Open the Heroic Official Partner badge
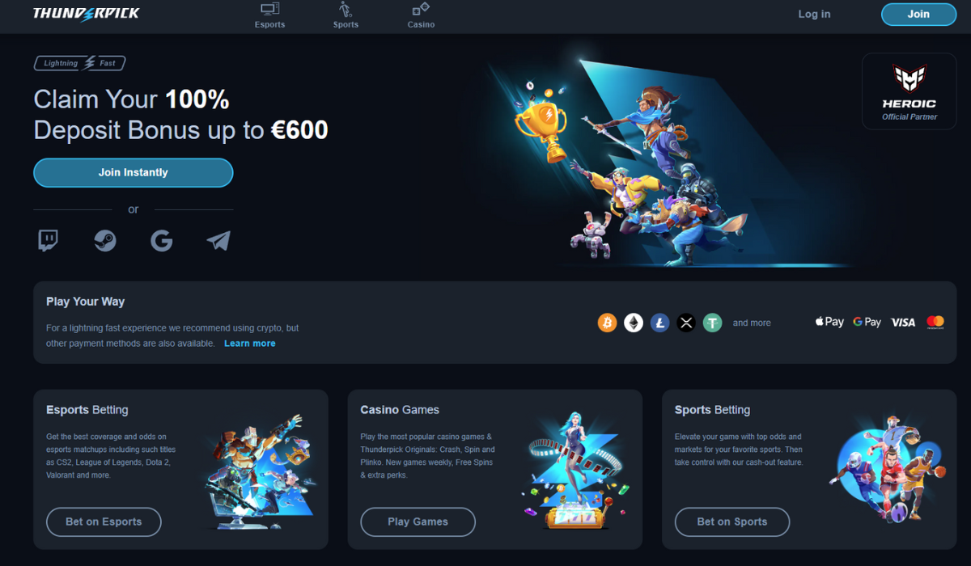This screenshot has height=566, width=971. (x=910, y=91)
